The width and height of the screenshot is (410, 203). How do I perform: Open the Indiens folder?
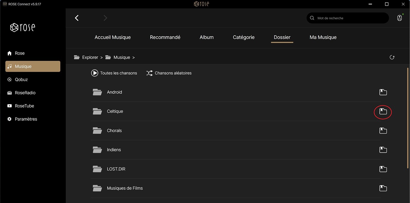114,150
